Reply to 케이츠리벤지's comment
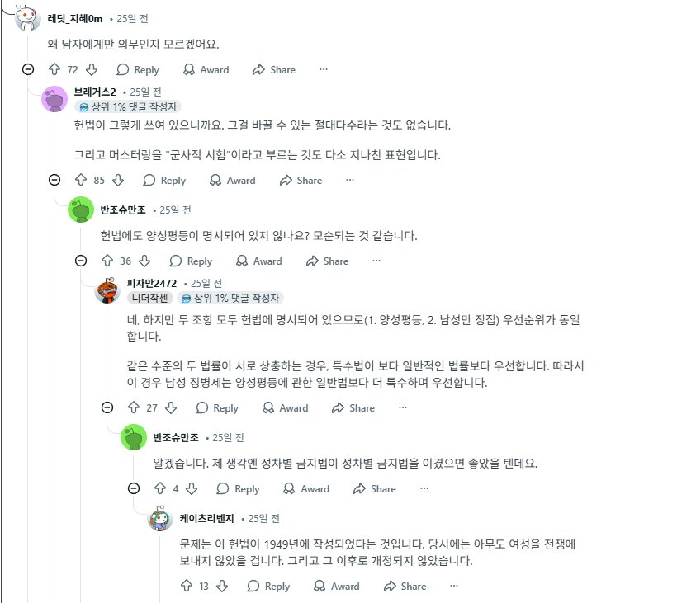The width and height of the screenshot is (677, 603). pos(268,587)
